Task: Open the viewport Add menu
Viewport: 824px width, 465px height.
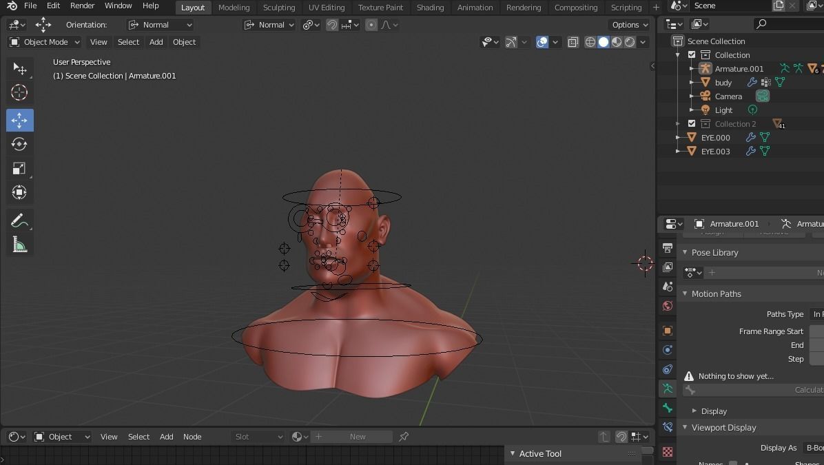Action: coord(156,42)
